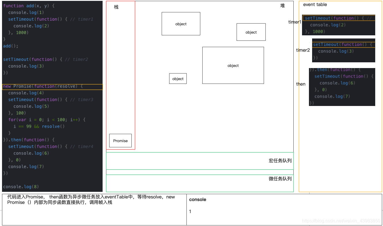Select the 'console.log(1)' line in the code panel
This screenshot has height=226, width=383.
pos(26,12)
